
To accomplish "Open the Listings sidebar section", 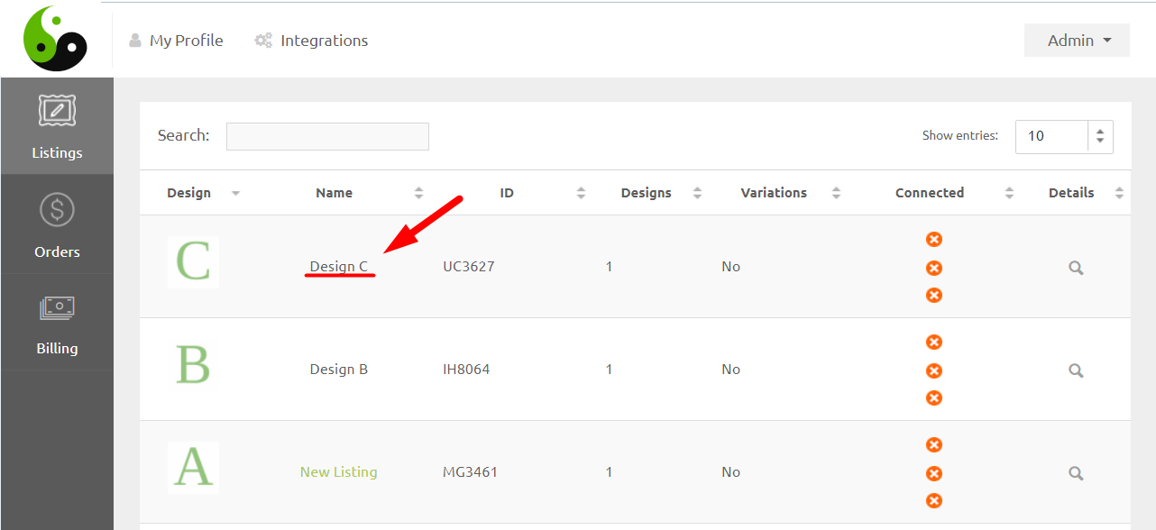I will (x=57, y=126).
